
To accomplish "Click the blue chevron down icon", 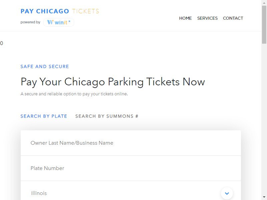I will [227, 193].
